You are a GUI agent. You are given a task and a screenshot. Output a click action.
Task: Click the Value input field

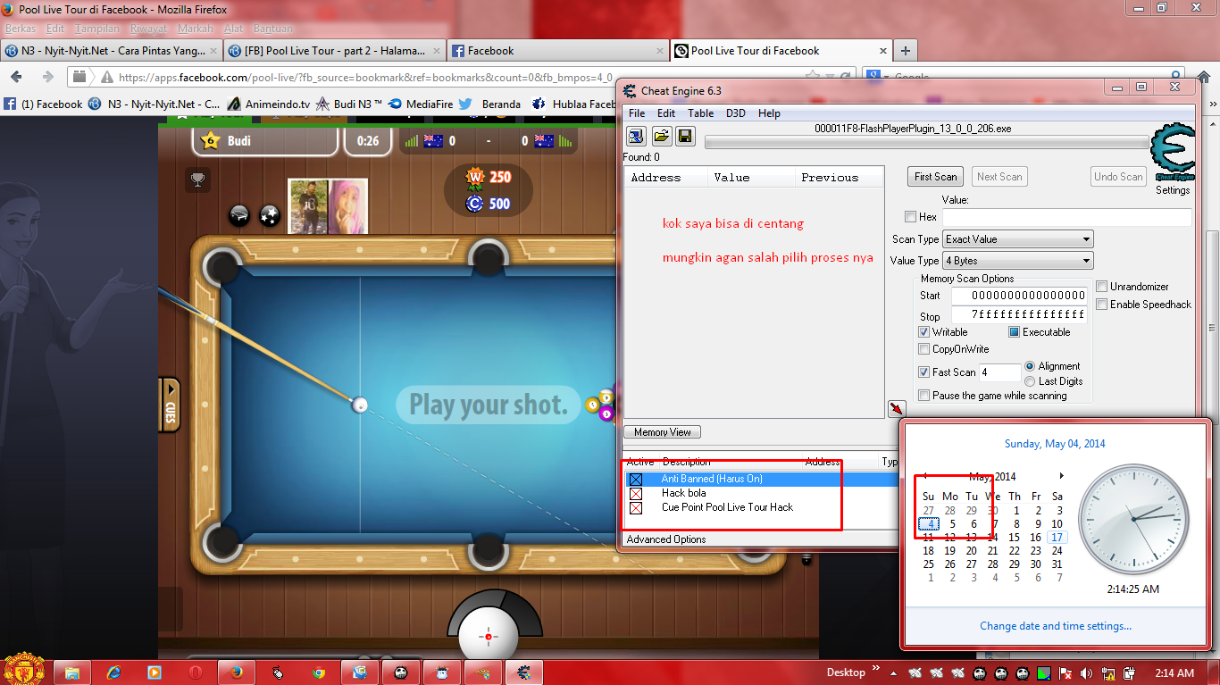1066,217
